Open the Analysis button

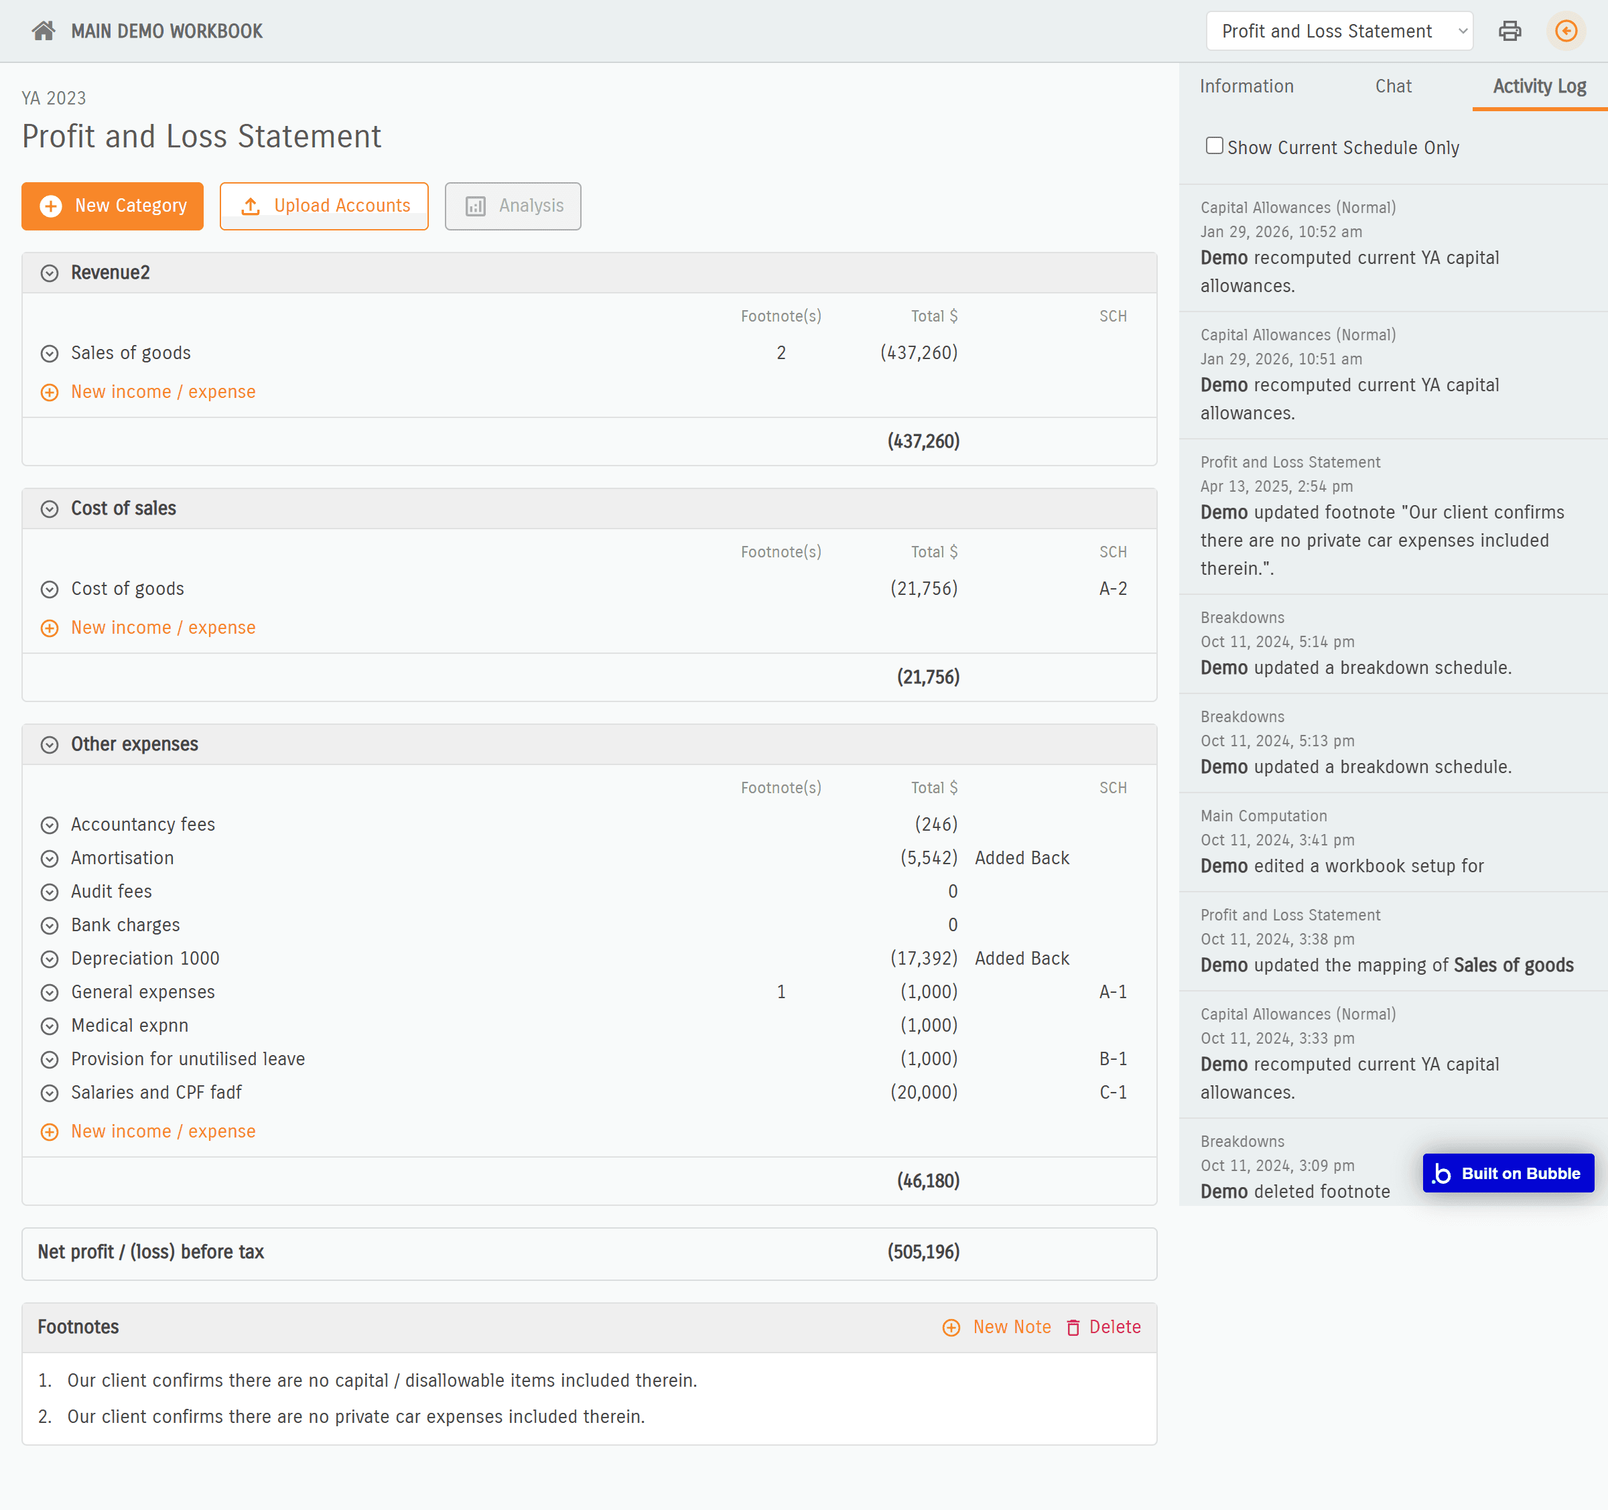tap(513, 206)
